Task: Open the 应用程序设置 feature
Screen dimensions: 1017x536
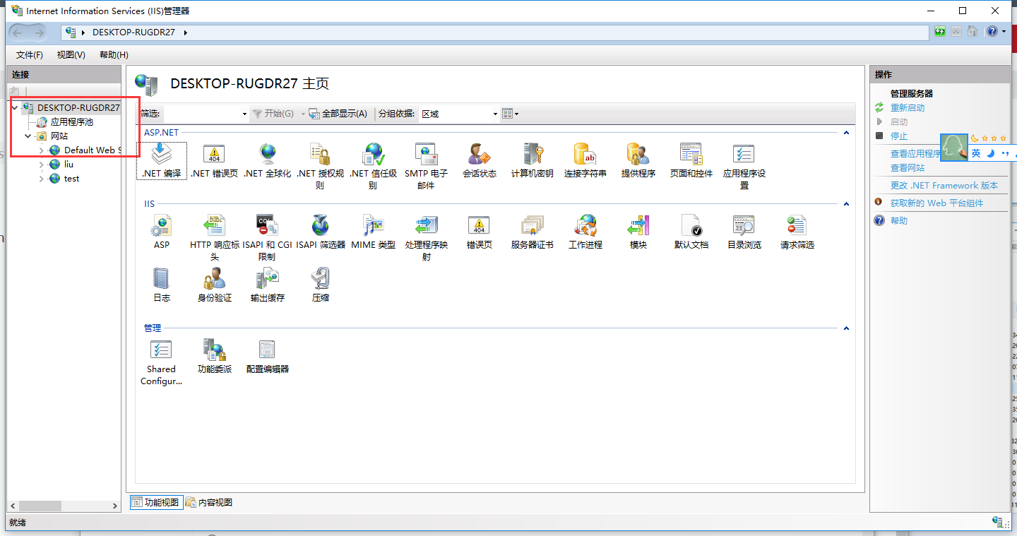Action: (744, 166)
